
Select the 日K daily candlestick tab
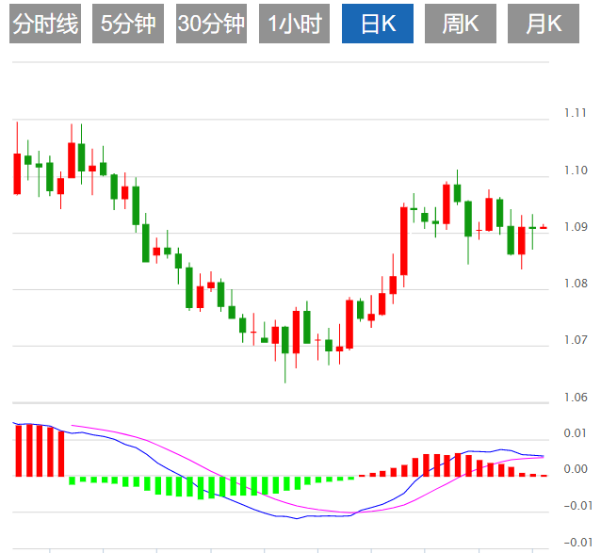(378, 24)
